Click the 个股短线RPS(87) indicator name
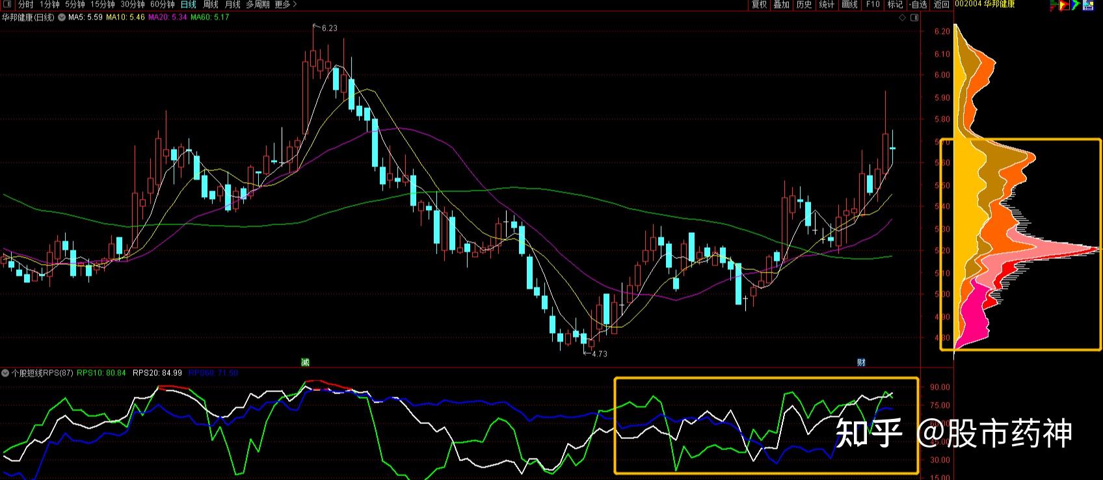Image resolution: width=1103 pixels, height=480 pixels. pyautogui.click(x=42, y=373)
